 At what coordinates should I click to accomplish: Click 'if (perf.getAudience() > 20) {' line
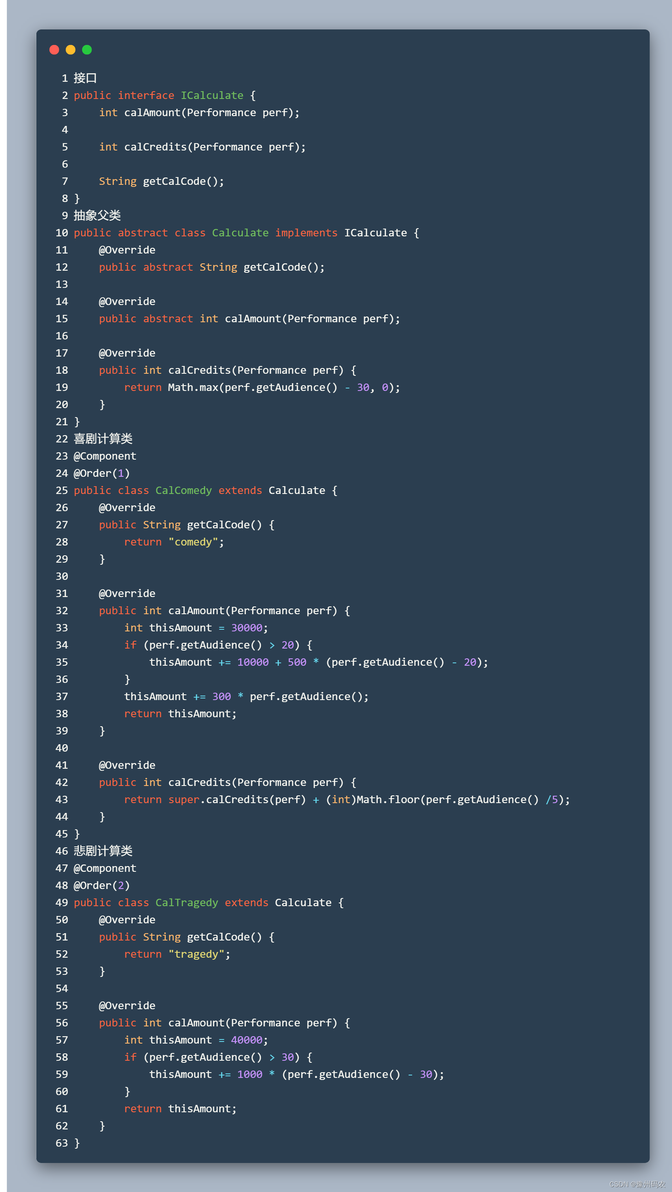click(218, 644)
